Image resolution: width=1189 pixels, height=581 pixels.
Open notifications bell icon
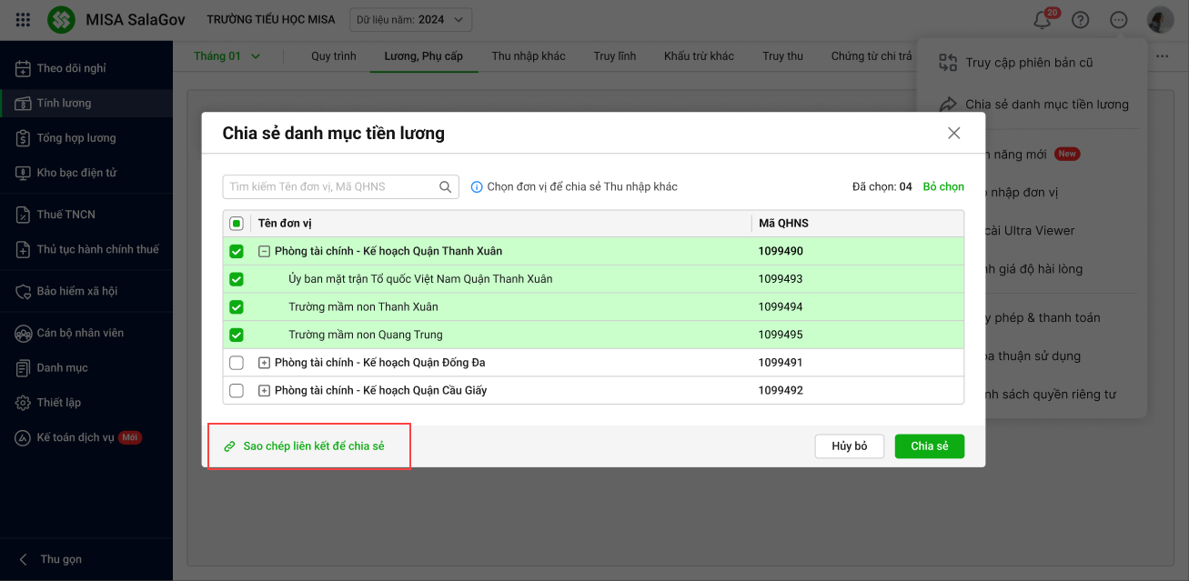pyautogui.click(x=1042, y=20)
